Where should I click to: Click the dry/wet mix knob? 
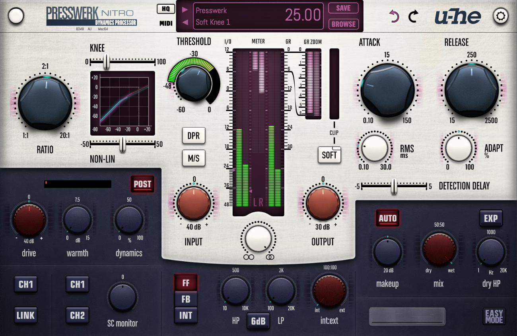click(439, 250)
